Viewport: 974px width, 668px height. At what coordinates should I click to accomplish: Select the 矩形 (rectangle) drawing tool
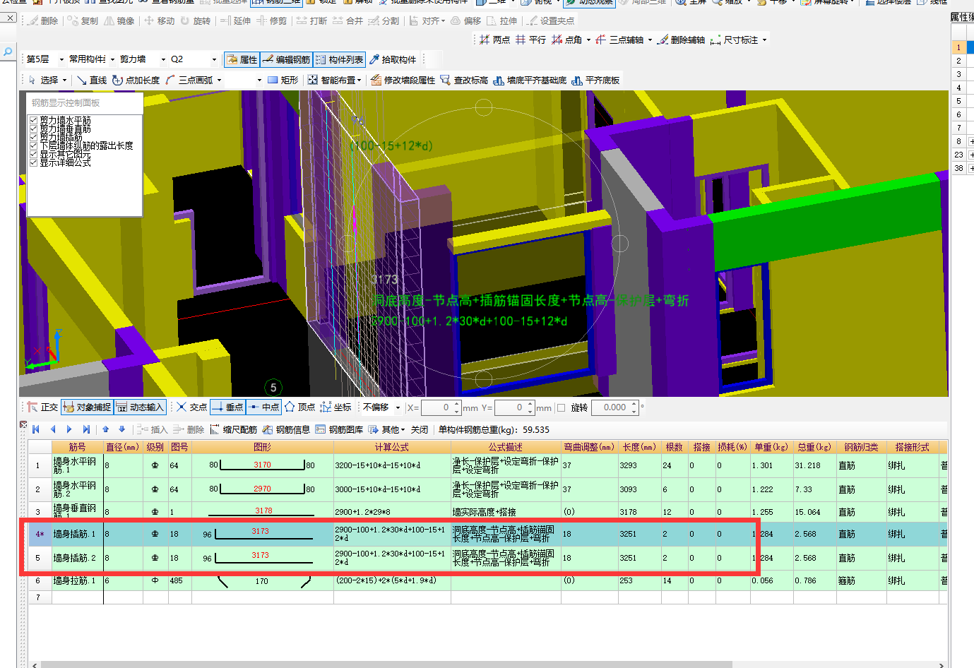pos(283,80)
